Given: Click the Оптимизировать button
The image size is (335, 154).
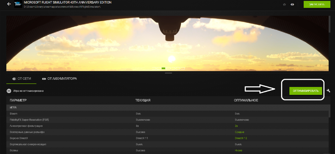Looking at the screenshot, I should pyautogui.click(x=306, y=91).
